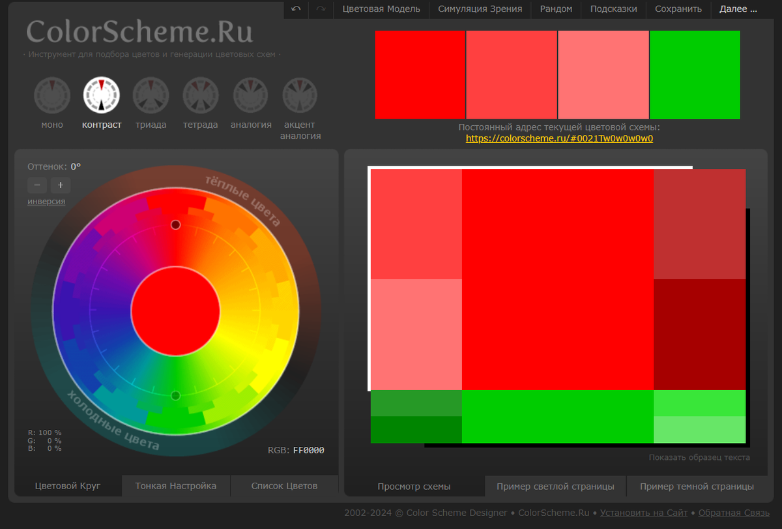The width and height of the screenshot is (782, 529).
Task: Click the red center circle of color wheel
Action: point(175,310)
